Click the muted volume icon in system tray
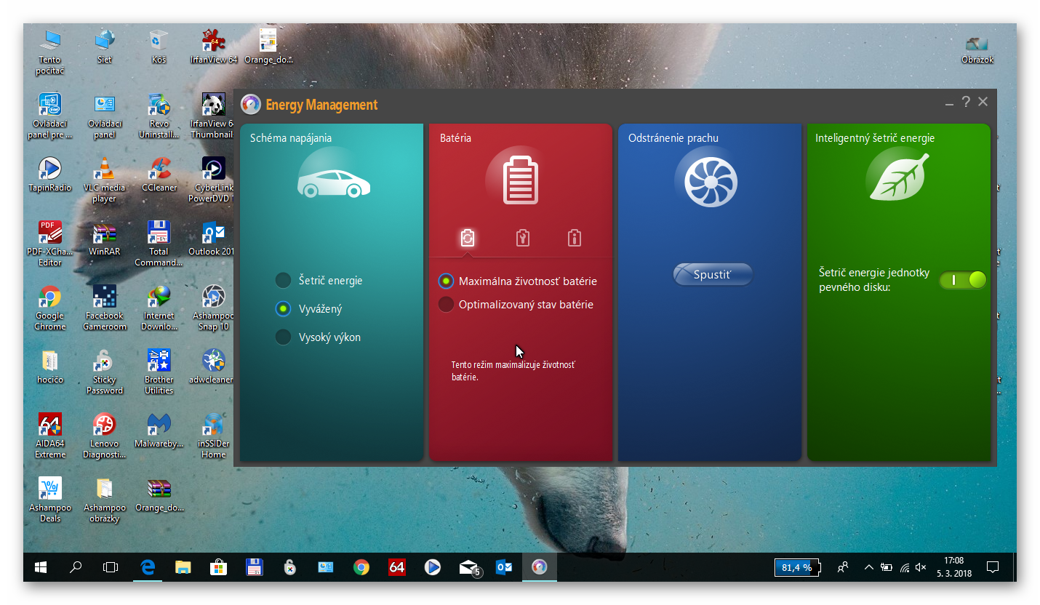Screen dimensions: 1040x605 (x=921, y=567)
